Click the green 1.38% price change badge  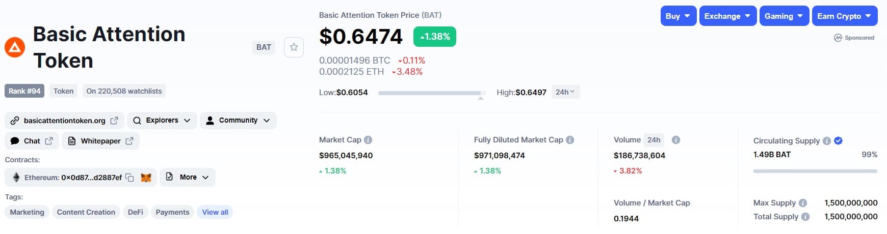tap(435, 37)
